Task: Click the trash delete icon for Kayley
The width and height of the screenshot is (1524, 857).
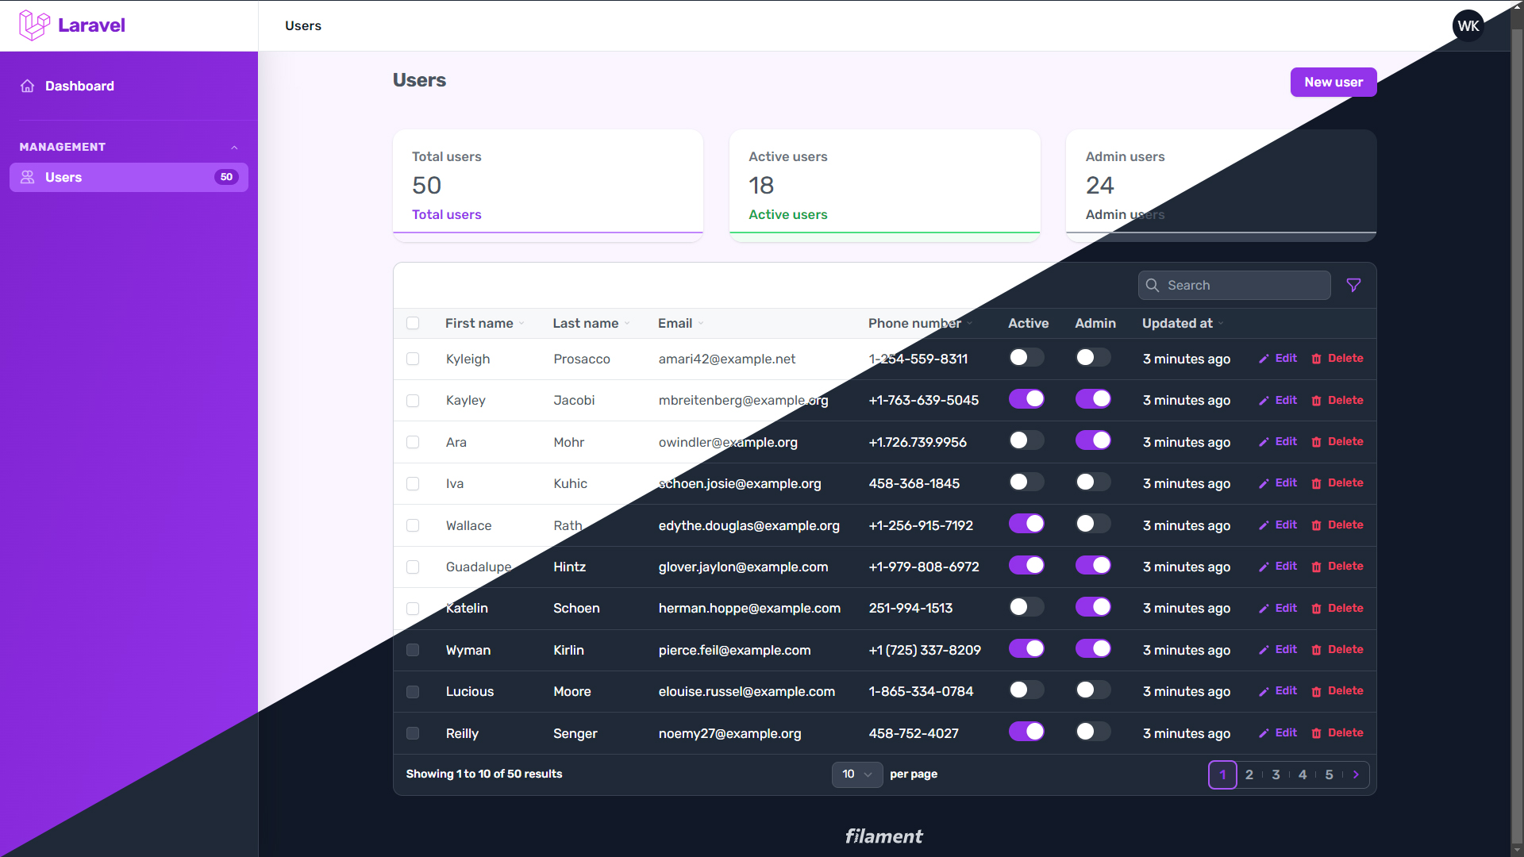Action: (x=1316, y=401)
